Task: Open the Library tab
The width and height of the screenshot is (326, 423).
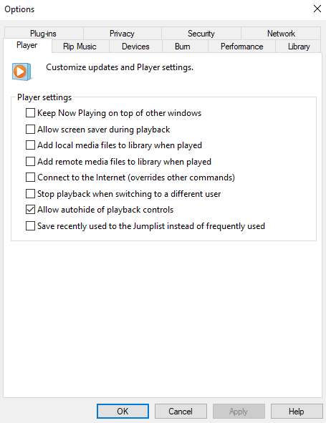Action: point(299,47)
